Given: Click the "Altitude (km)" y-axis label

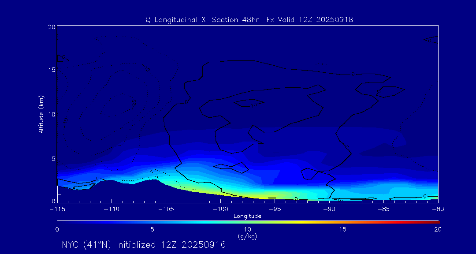Looking at the screenshot, I should click(41, 114).
